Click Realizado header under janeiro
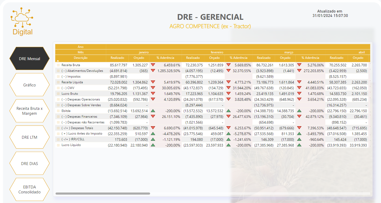381x203 pixels. click(x=117, y=58)
